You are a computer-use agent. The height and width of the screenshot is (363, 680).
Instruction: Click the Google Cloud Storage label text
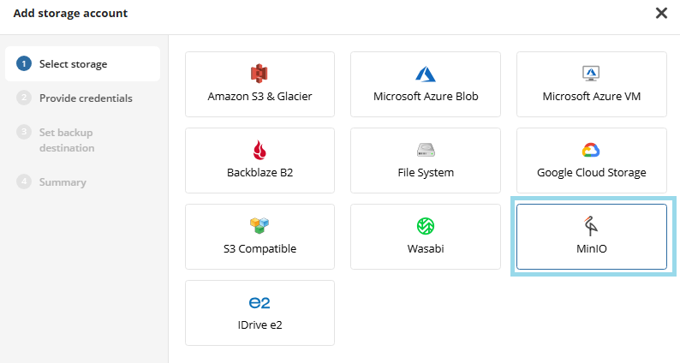pyautogui.click(x=591, y=172)
